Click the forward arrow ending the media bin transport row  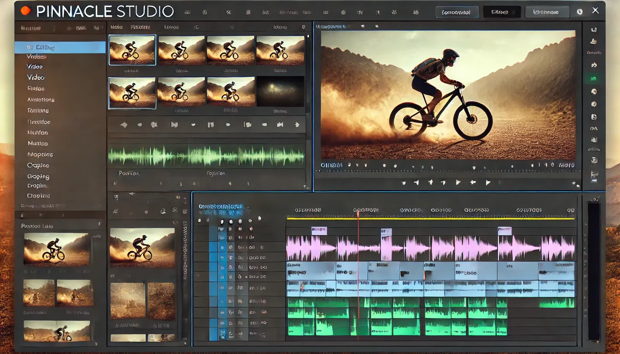coord(297,125)
